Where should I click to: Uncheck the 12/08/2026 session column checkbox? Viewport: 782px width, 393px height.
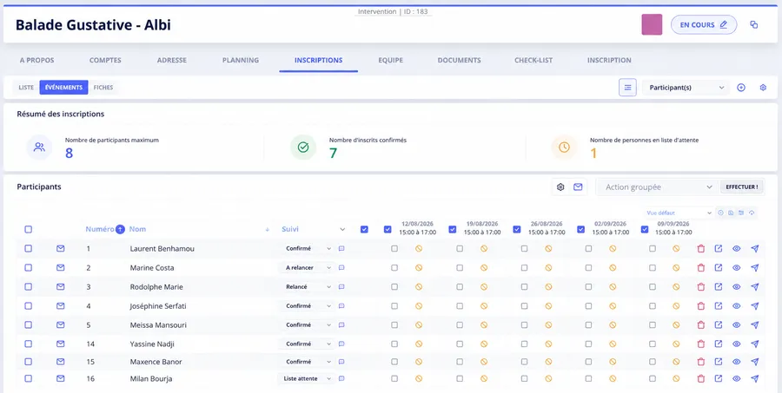pyautogui.click(x=388, y=230)
